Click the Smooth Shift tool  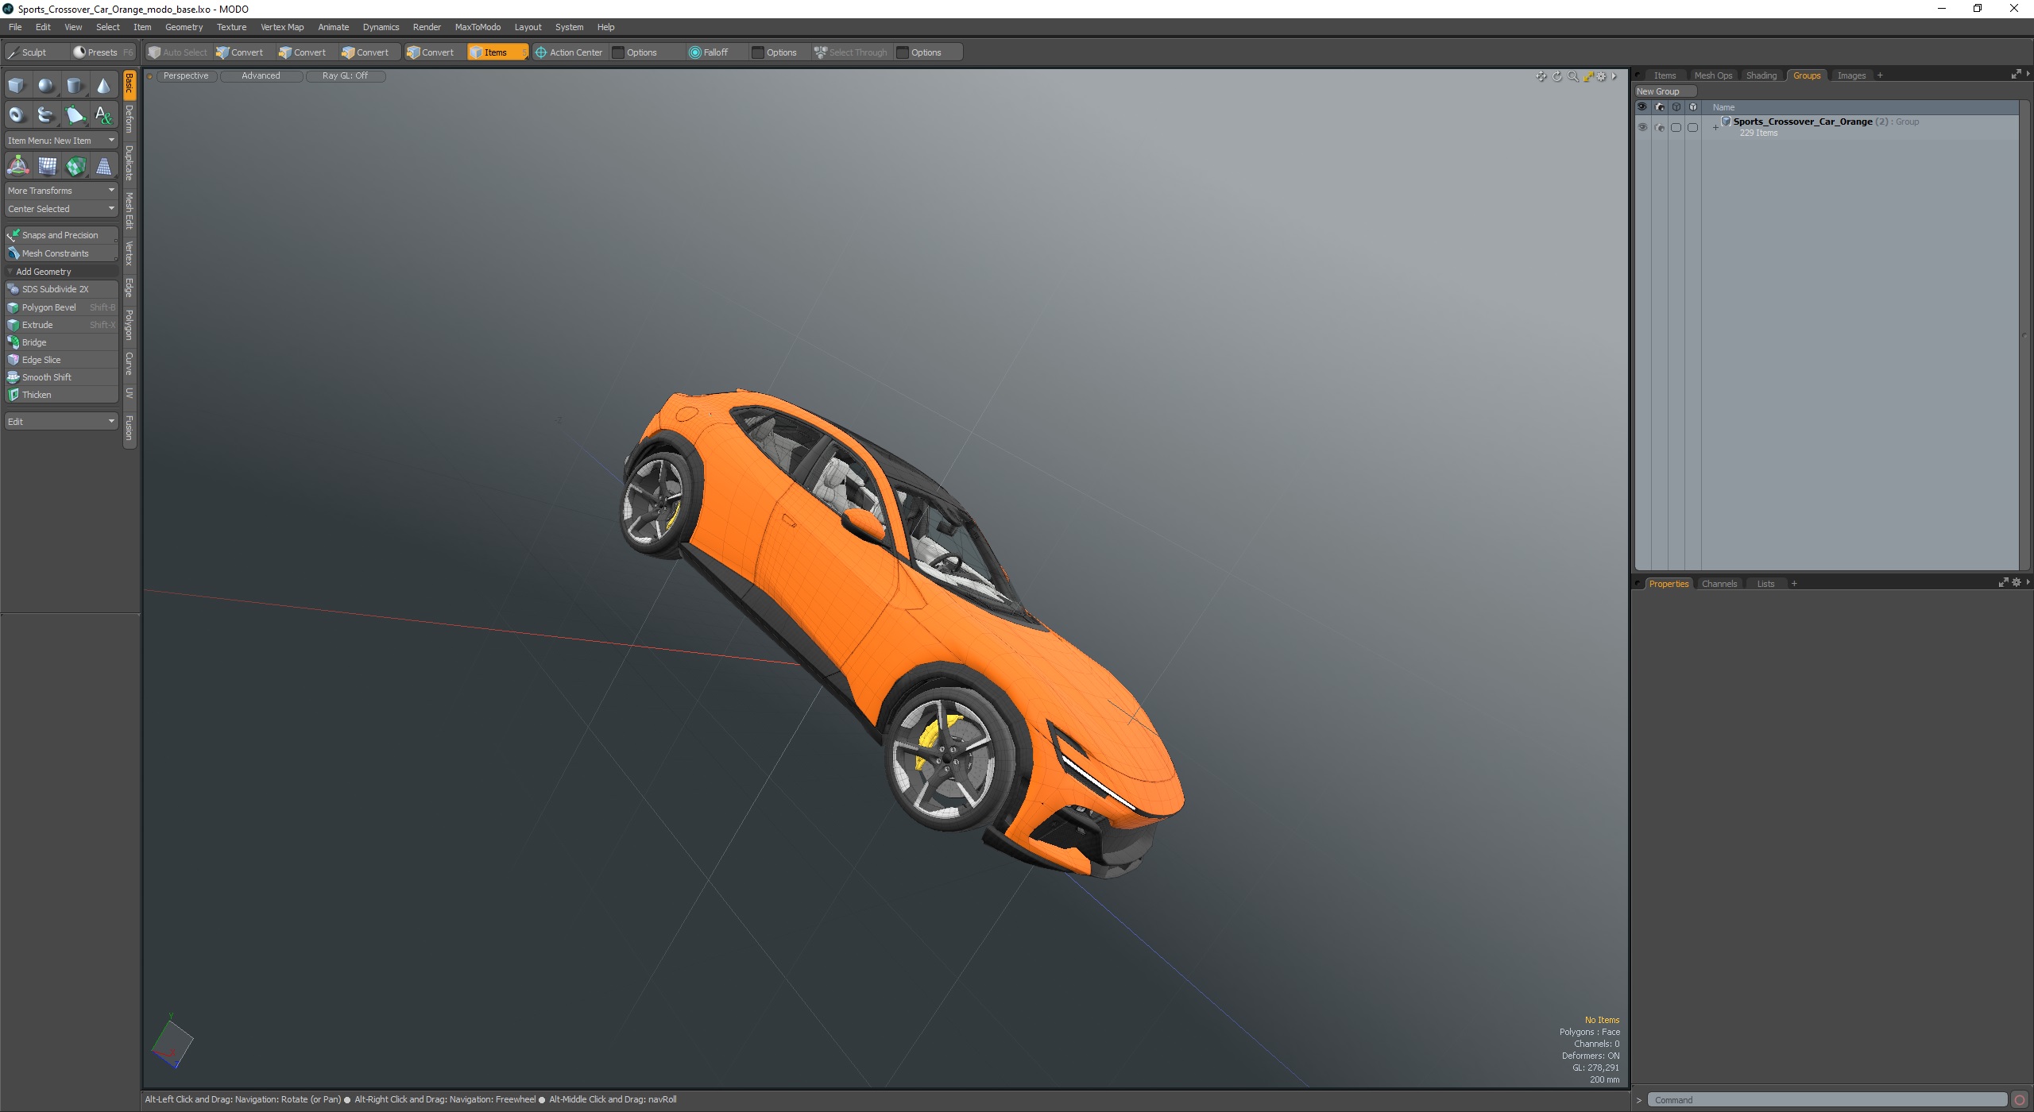pos(61,377)
